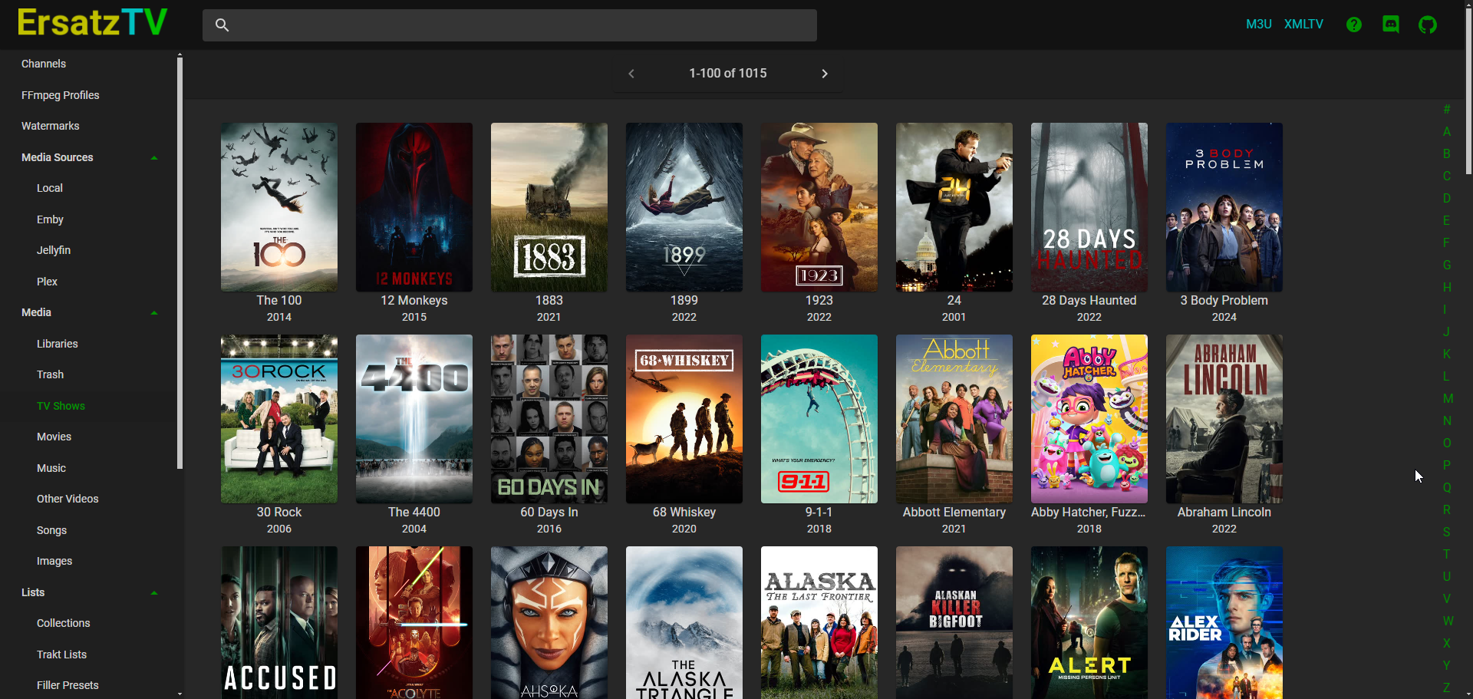
Task: Open the Abraham Lincoln poster
Action: [1224, 419]
